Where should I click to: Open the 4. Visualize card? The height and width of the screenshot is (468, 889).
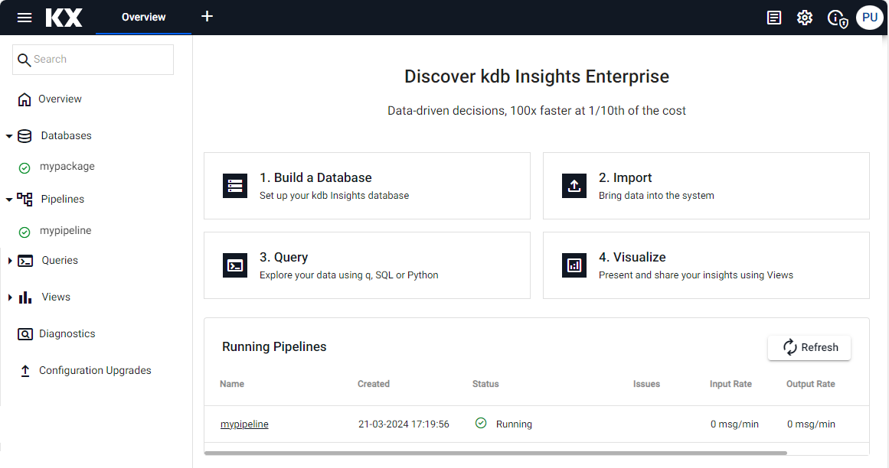tap(706, 265)
